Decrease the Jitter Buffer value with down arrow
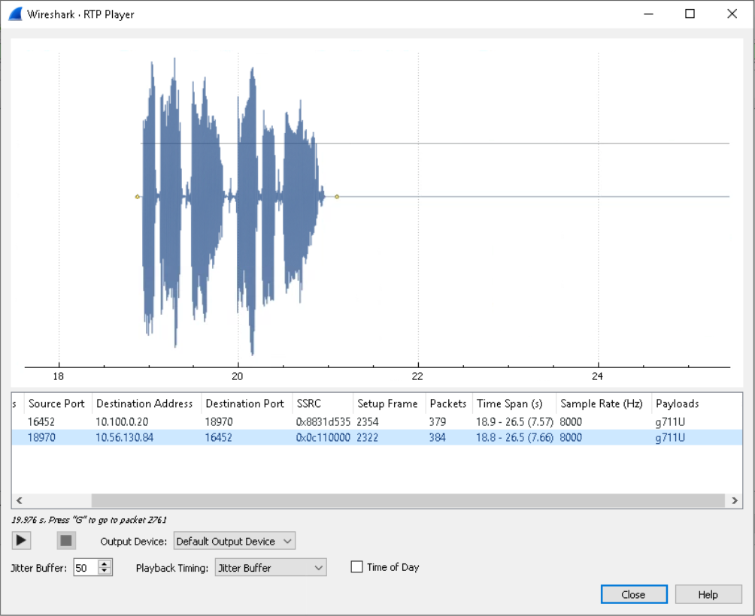755x616 pixels. coord(105,571)
